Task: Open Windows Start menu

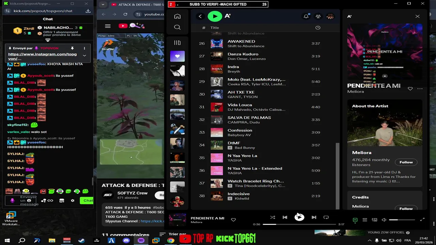Action: point(7,241)
